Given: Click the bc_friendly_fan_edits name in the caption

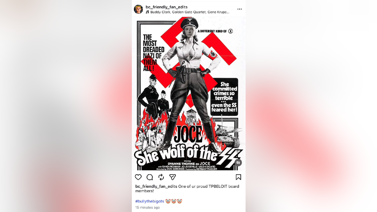Looking at the screenshot, I should click(x=156, y=186).
